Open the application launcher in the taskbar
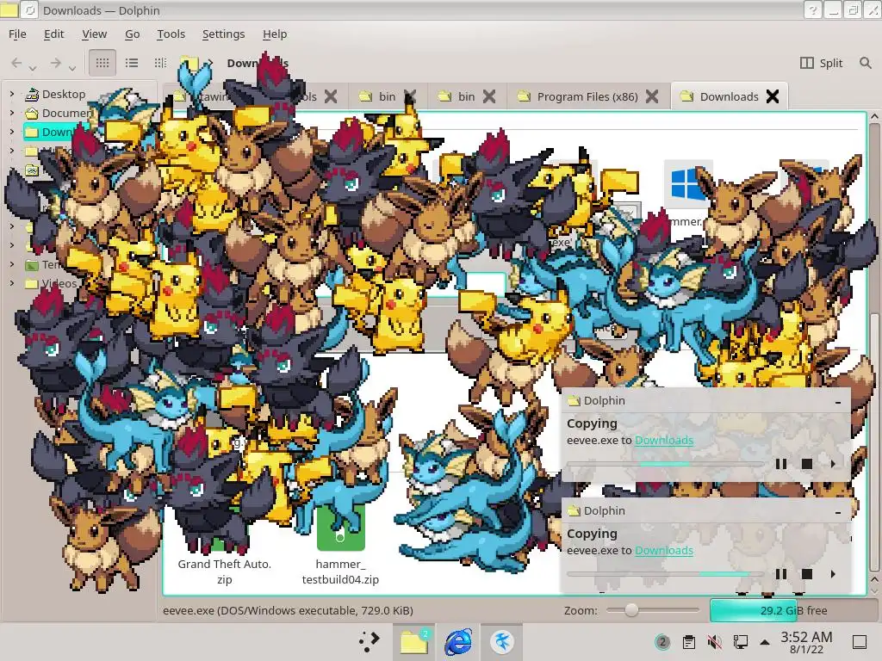The image size is (882, 661). tap(369, 641)
